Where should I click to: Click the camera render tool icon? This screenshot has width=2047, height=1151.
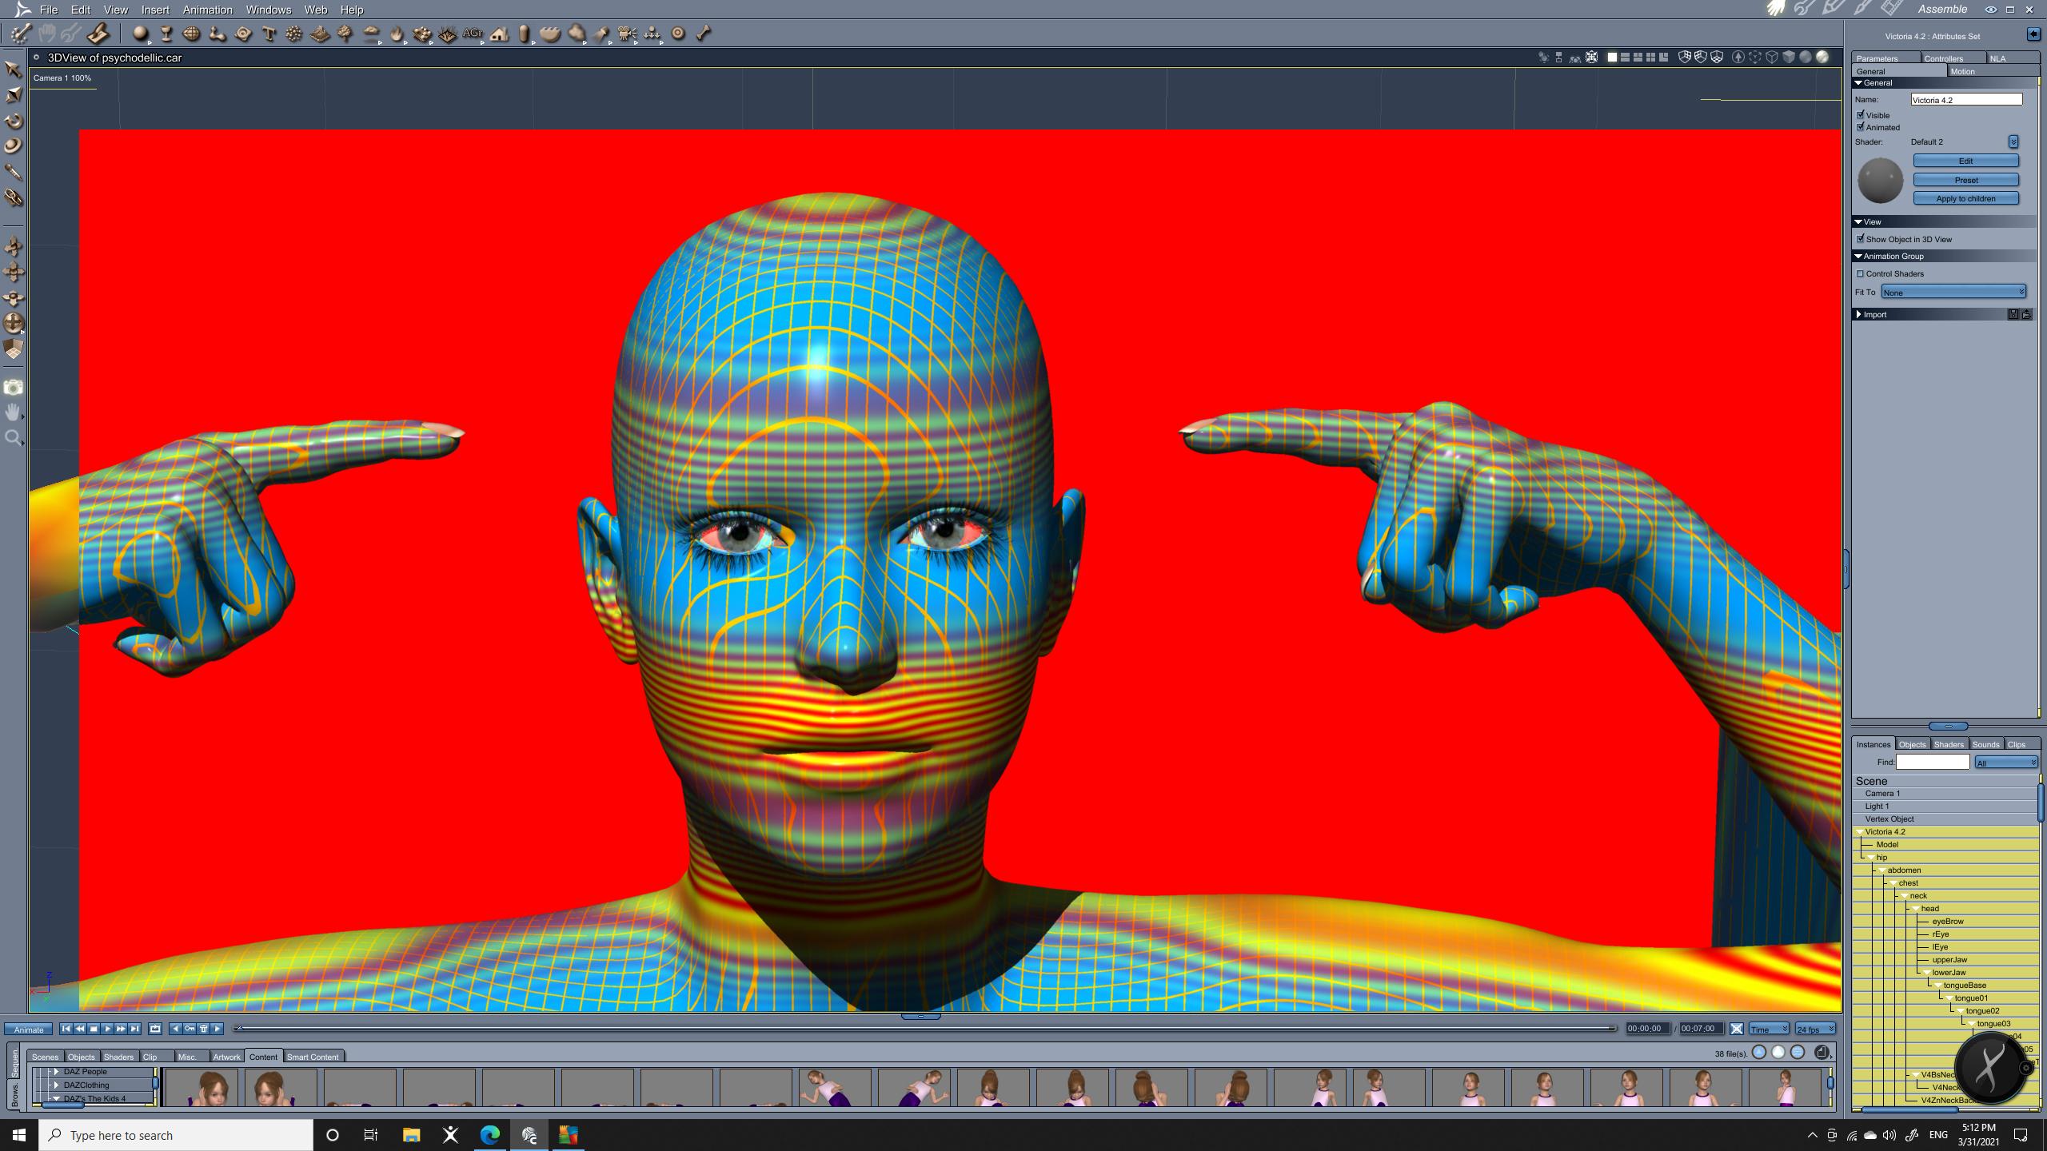pos(13,388)
